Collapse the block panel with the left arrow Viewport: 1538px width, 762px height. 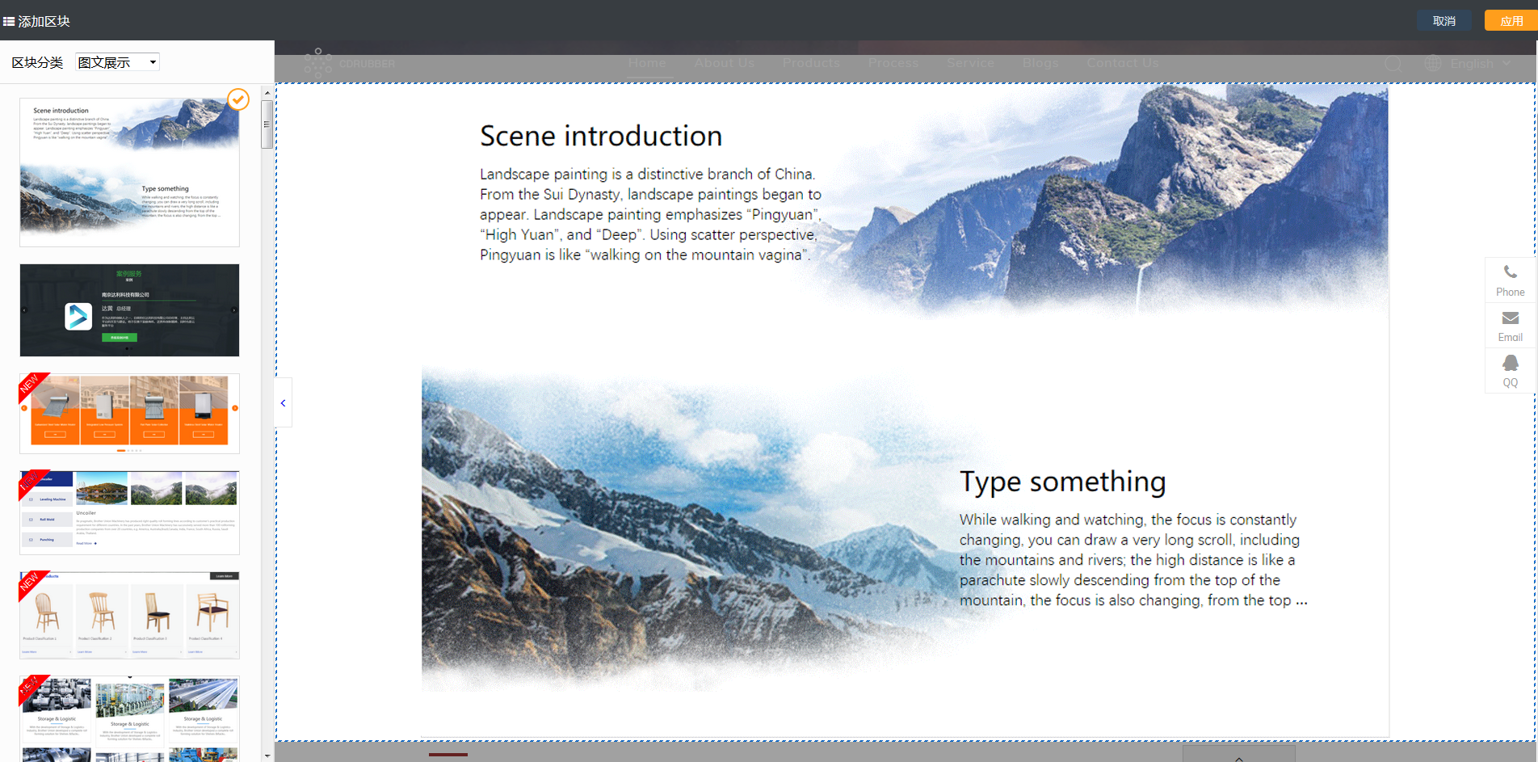tap(283, 402)
